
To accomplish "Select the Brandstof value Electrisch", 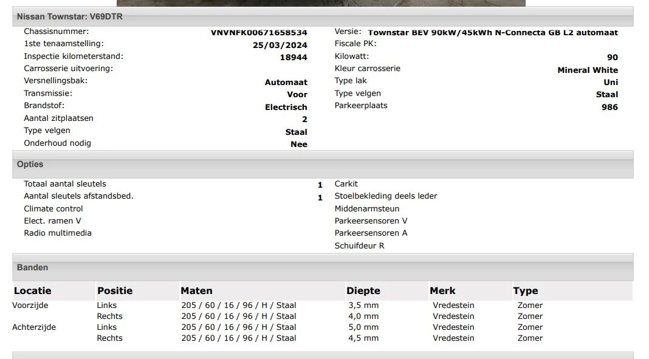I will pos(286,106).
